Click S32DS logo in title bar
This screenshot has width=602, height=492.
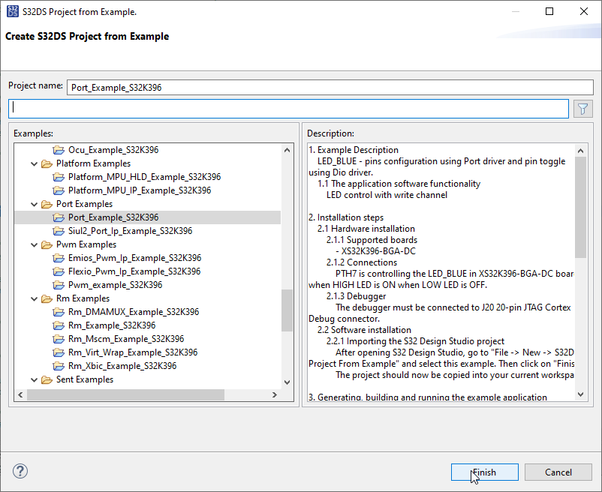click(x=13, y=12)
